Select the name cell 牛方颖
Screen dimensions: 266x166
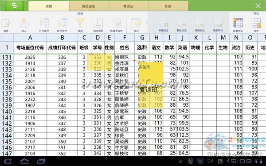125,147
